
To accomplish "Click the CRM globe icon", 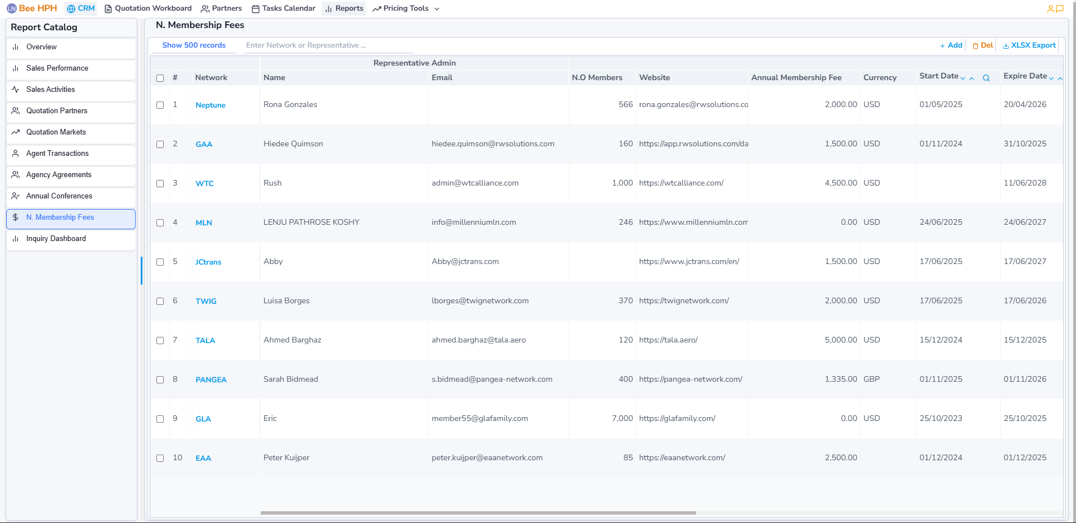I will click(71, 9).
